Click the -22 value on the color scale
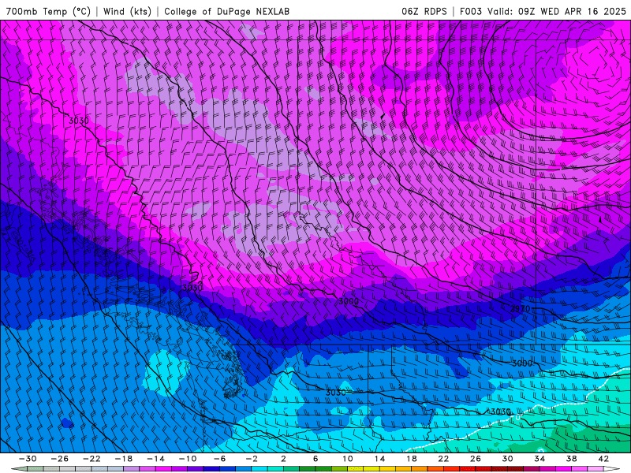 (x=91, y=459)
